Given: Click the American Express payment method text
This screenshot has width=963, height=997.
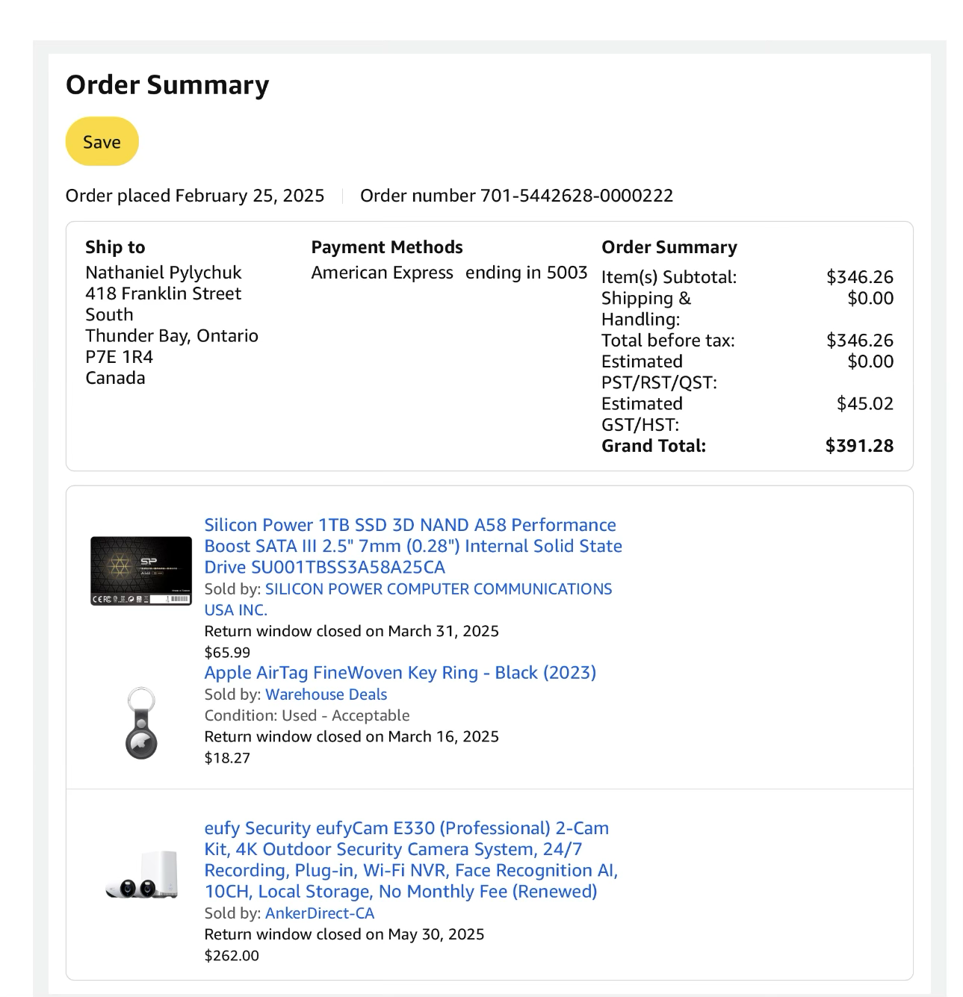Looking at the screenshot, I should [x=382, y=273].
